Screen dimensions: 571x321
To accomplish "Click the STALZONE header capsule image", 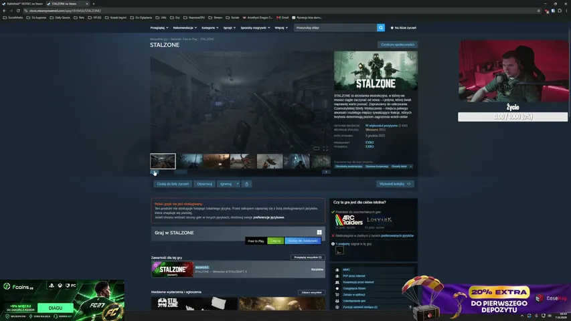I will click(376, 71).
